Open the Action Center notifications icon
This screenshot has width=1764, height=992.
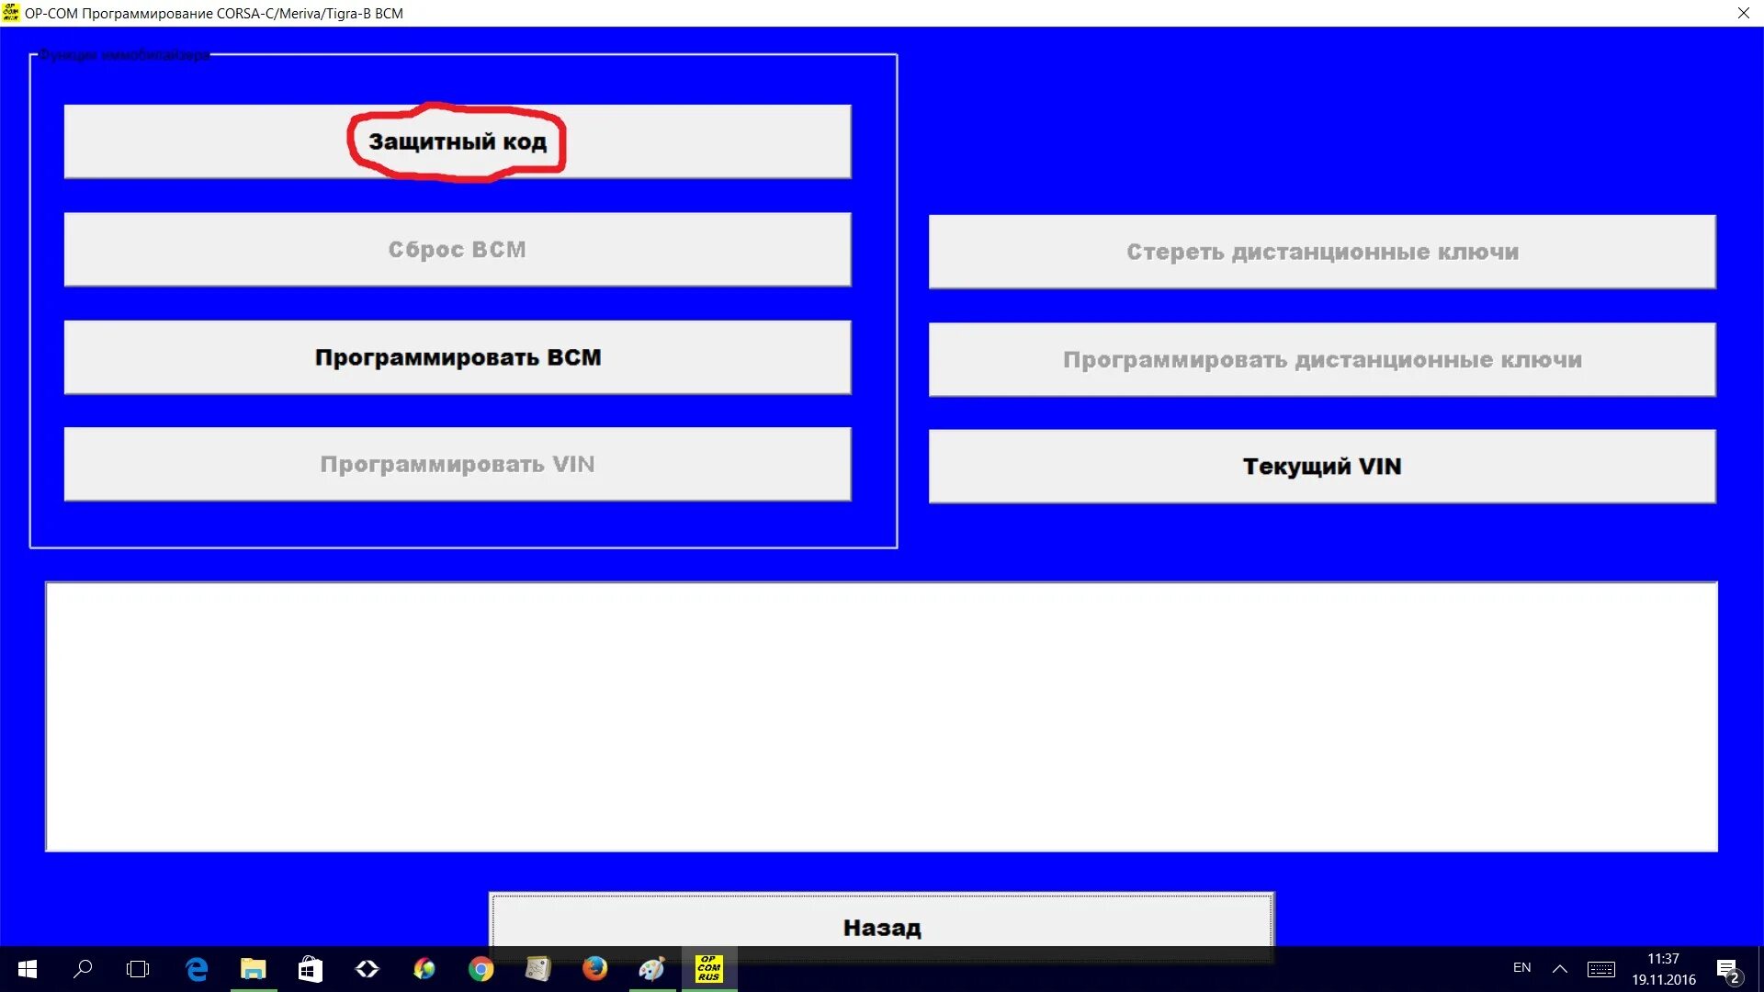pos(1728,970)
